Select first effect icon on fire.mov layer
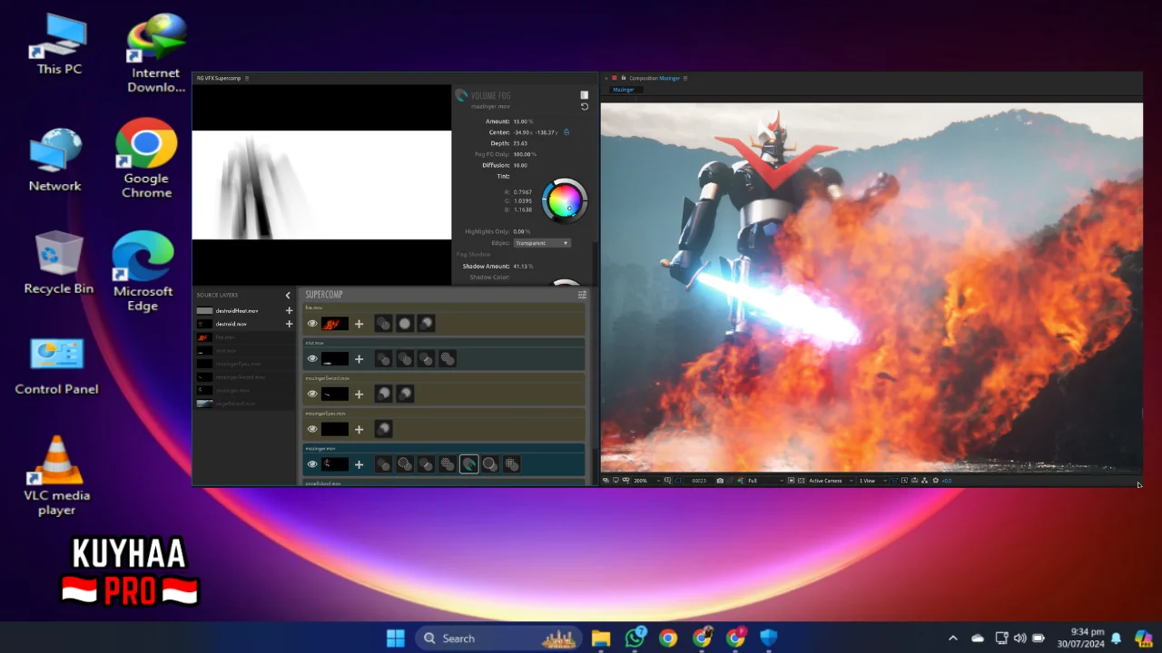The width and height of the screenshot is (1162, 653). click(x=383, y=324)
